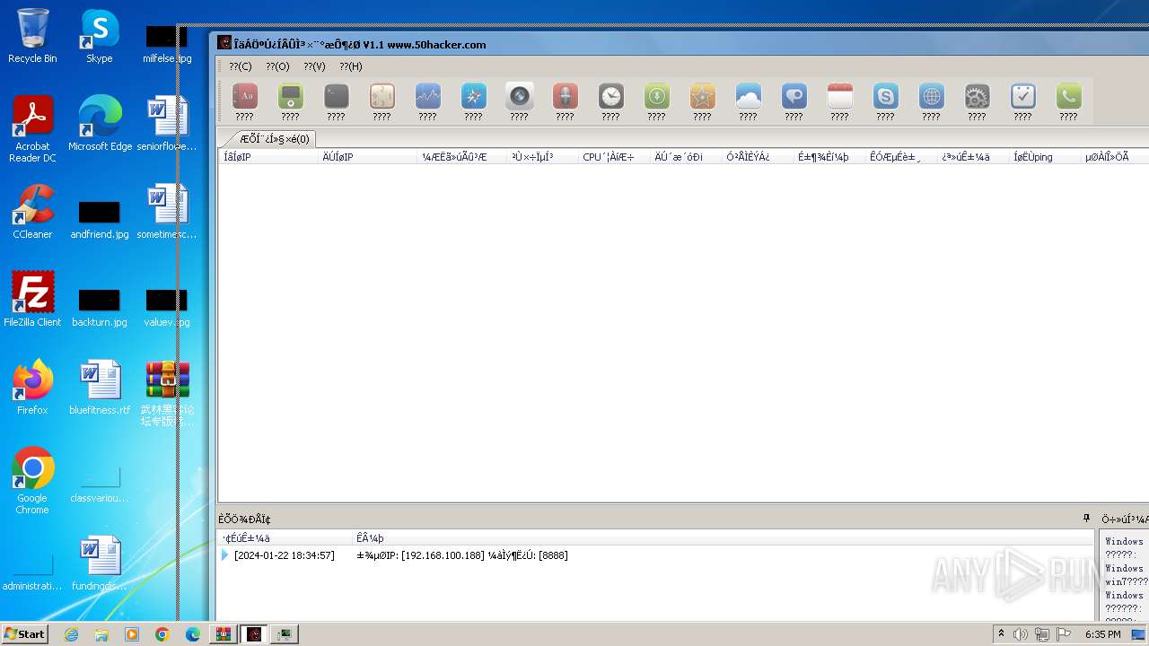Click the network tray icon

click(x=1042, y=634)
